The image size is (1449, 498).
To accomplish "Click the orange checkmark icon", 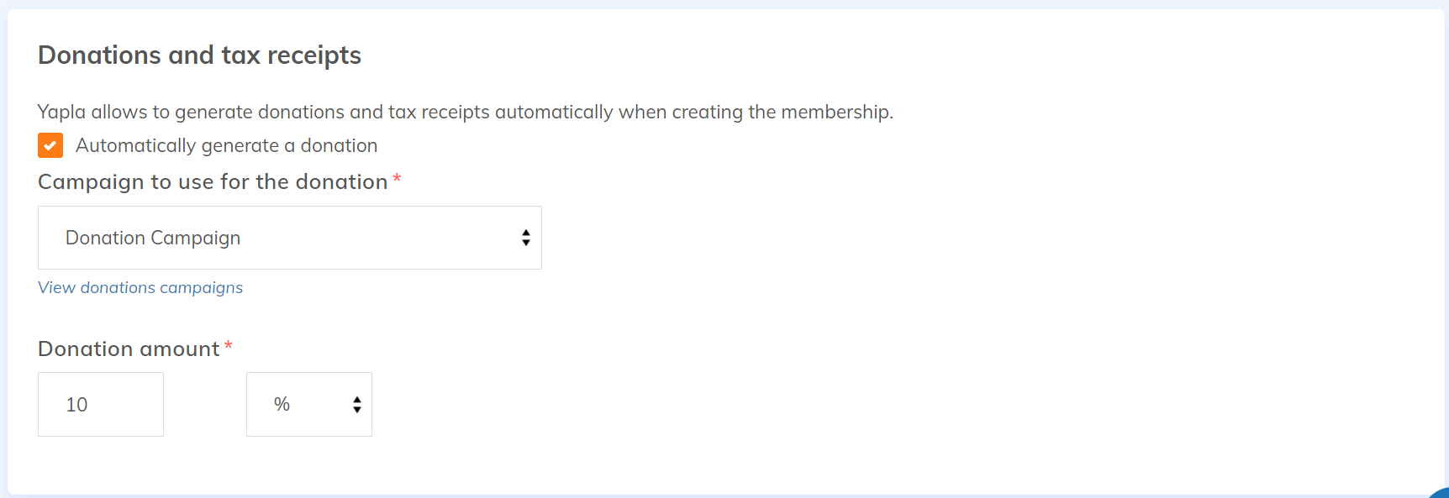I will (50, 145).
